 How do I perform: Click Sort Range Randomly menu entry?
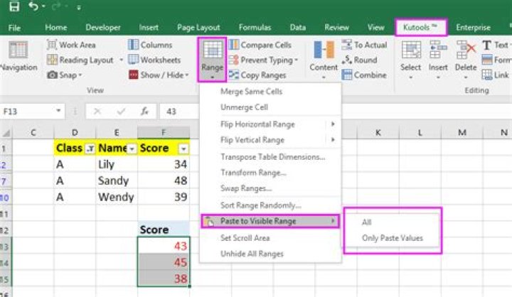coord(260,205)
